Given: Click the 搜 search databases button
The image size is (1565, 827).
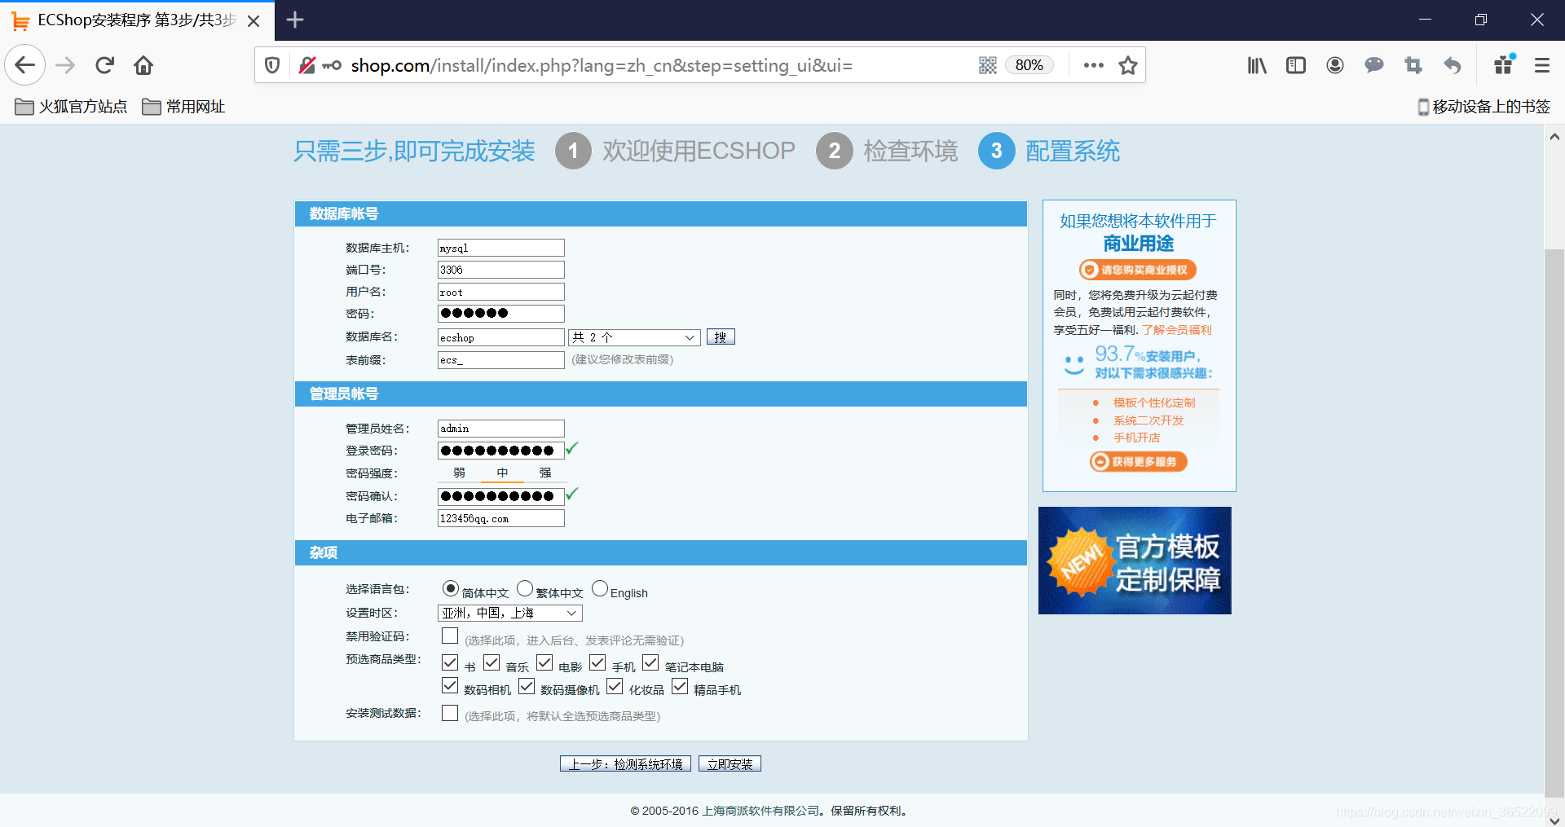Looking at the screenshot, I should [721, 337].
